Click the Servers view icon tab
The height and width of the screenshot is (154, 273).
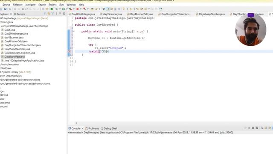click(19, 14)
